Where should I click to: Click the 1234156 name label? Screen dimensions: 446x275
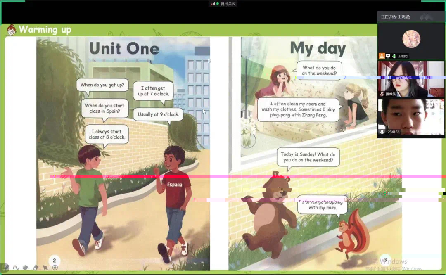[x=393, y=132]
